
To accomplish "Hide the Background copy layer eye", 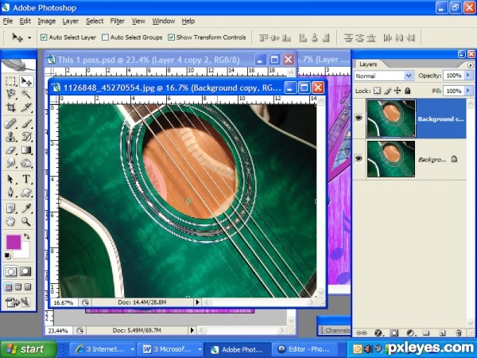I will [x=359, y=118].
